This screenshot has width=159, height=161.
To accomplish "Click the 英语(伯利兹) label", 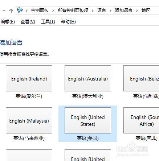I will click(x=146, y=96).
